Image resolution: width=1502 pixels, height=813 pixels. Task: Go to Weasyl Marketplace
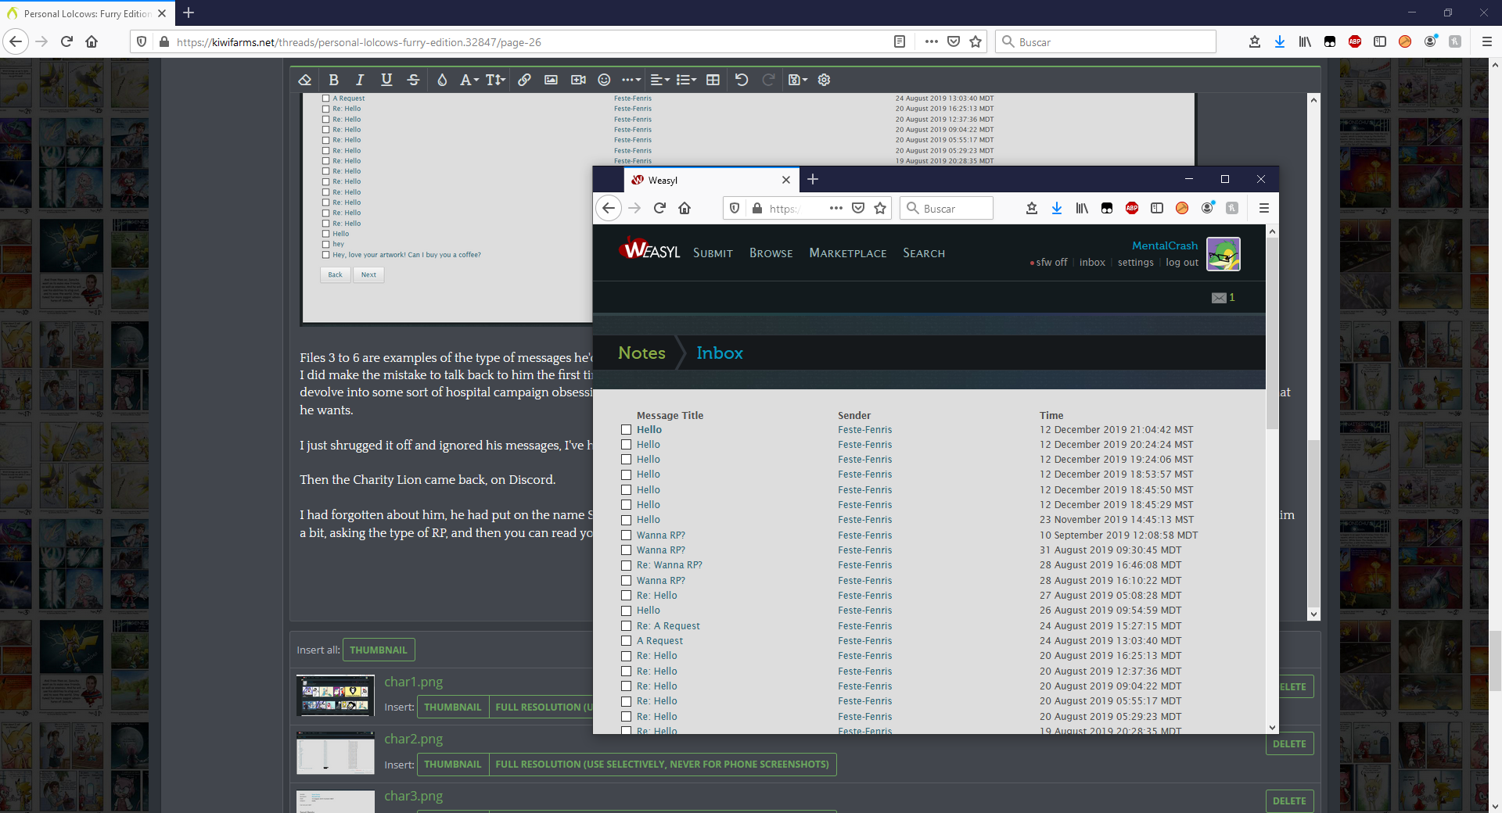[x=848, y=253]
